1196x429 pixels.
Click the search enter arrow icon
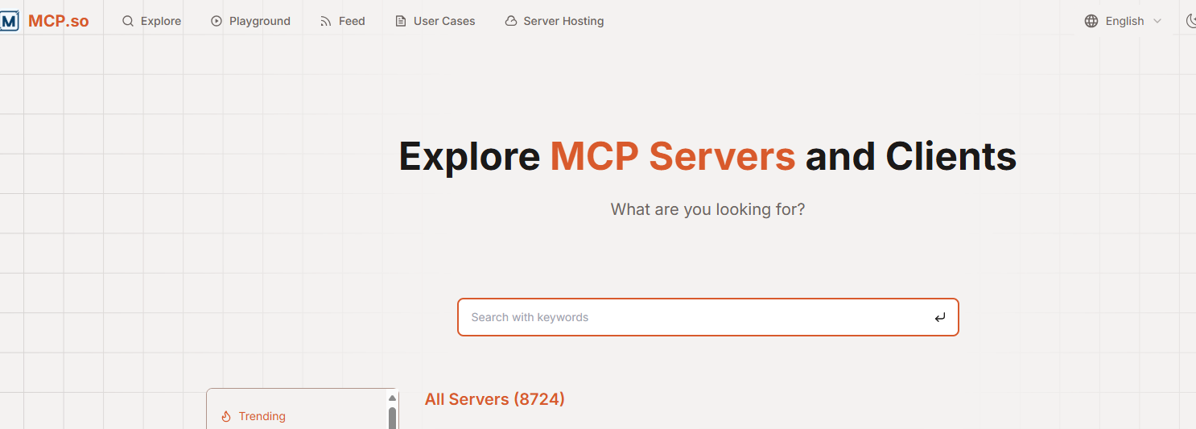[x=940, y=318]
